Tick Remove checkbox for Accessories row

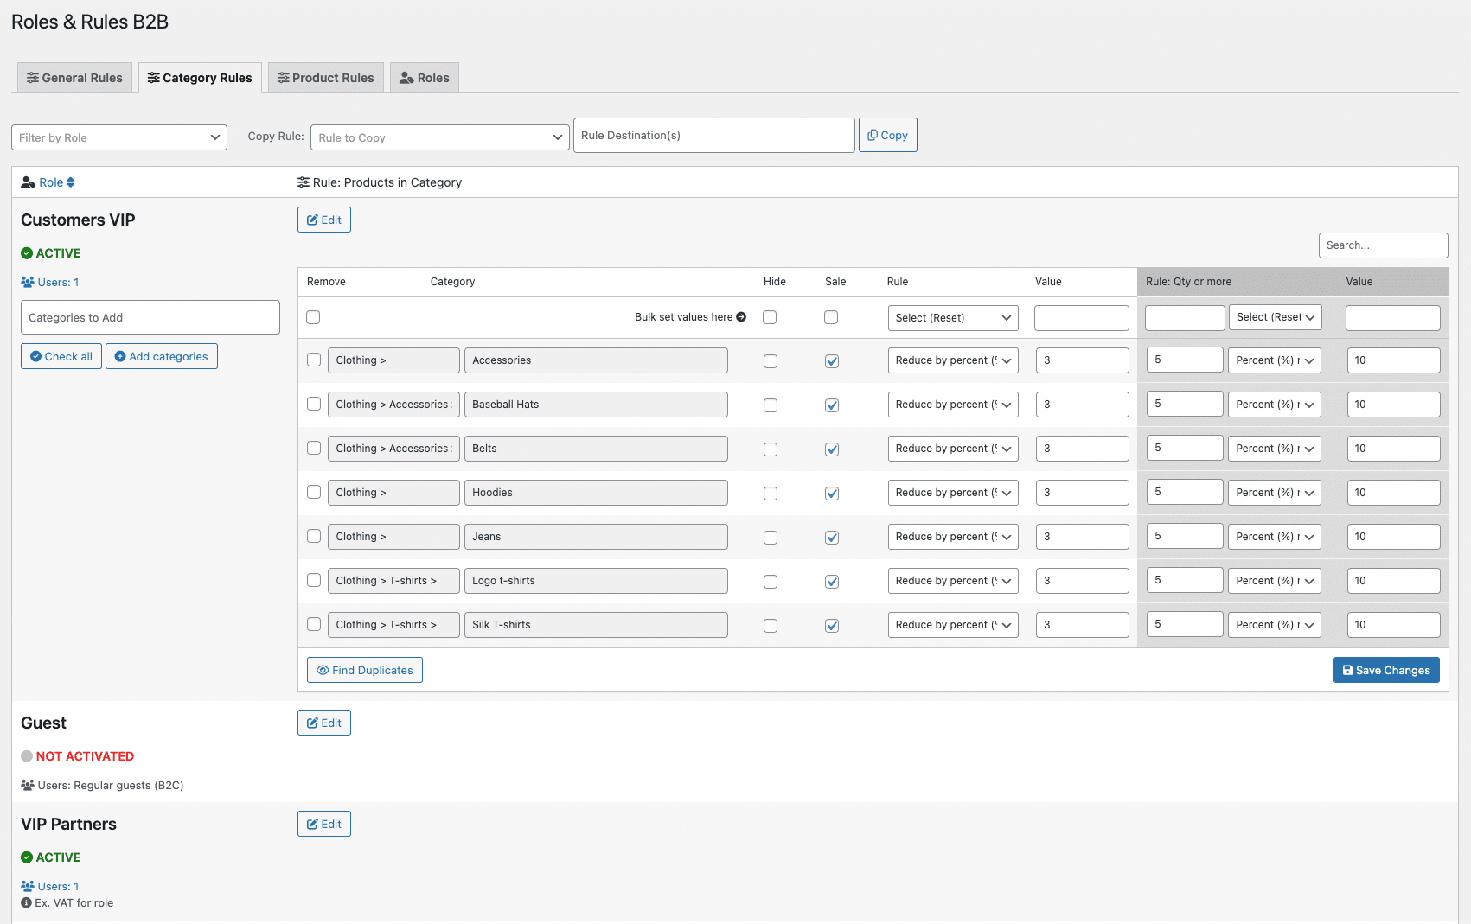coord(314,360)
